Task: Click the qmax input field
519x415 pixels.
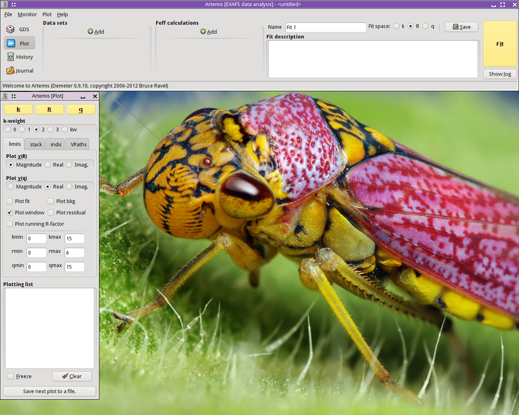Action: point(75,267)
